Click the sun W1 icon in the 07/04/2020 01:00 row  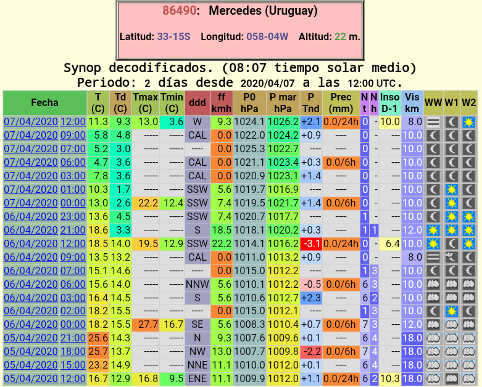click(x=452, y=190)
